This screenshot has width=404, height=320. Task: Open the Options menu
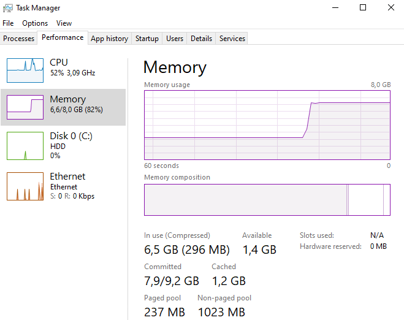(x=35, y=23)
